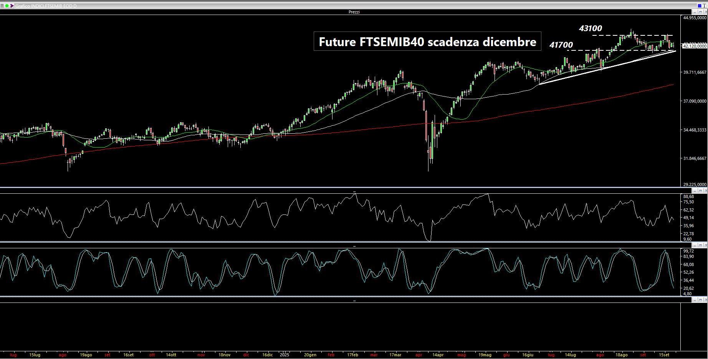The height and width of the screenshot is (359, 708).
Task: Click the 17feb date on time axis
Action: [352, 355]
